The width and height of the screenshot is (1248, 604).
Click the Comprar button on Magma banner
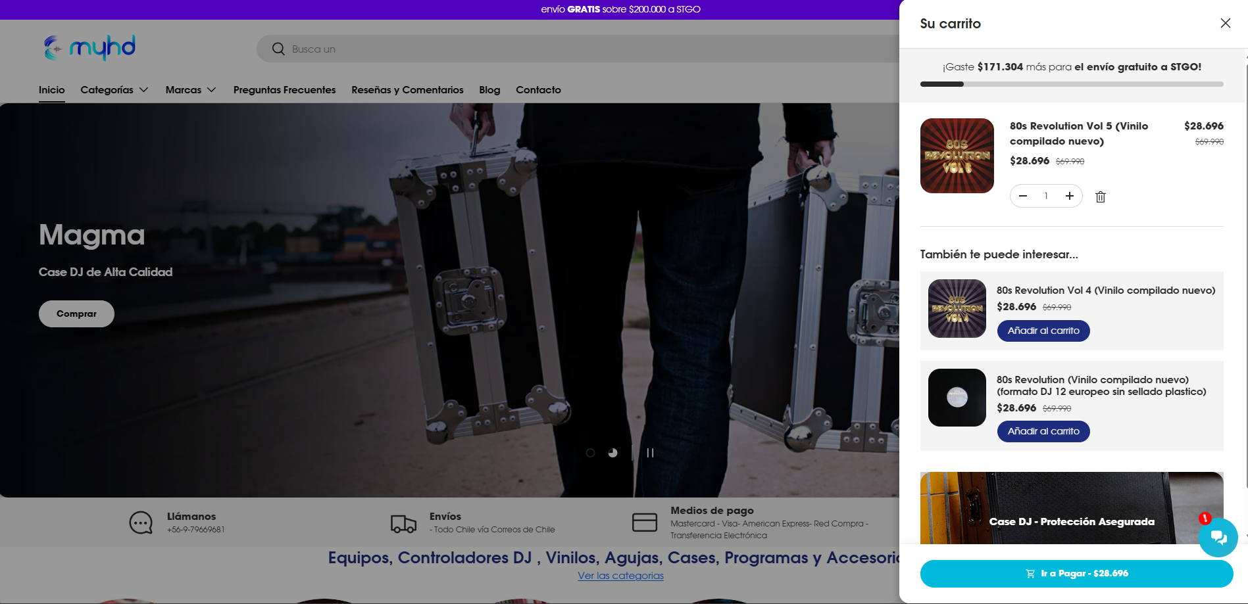click(76, 314)
